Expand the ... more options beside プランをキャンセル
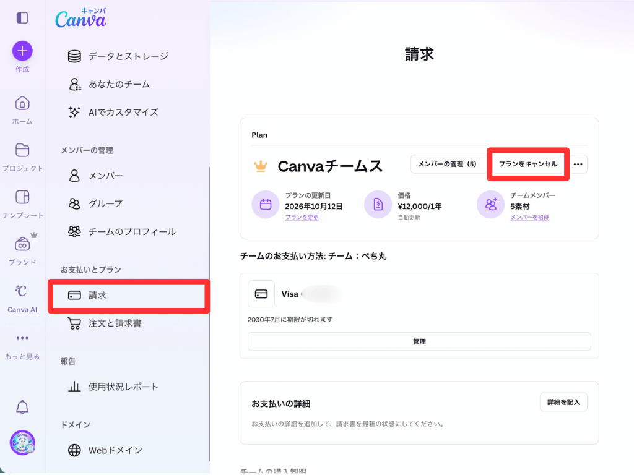Image resolution: width=634 pixels, height=475 pixels. point(580,164)
